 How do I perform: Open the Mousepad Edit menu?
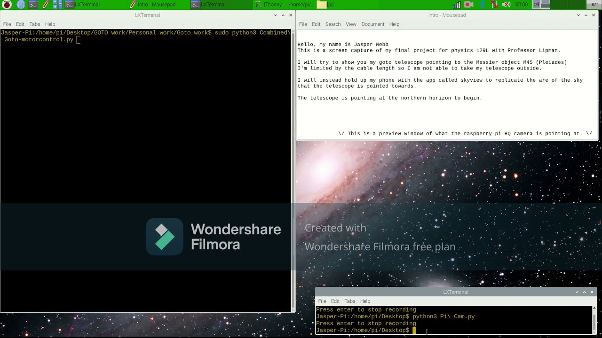pyautogui.click(x=316, y=24)
